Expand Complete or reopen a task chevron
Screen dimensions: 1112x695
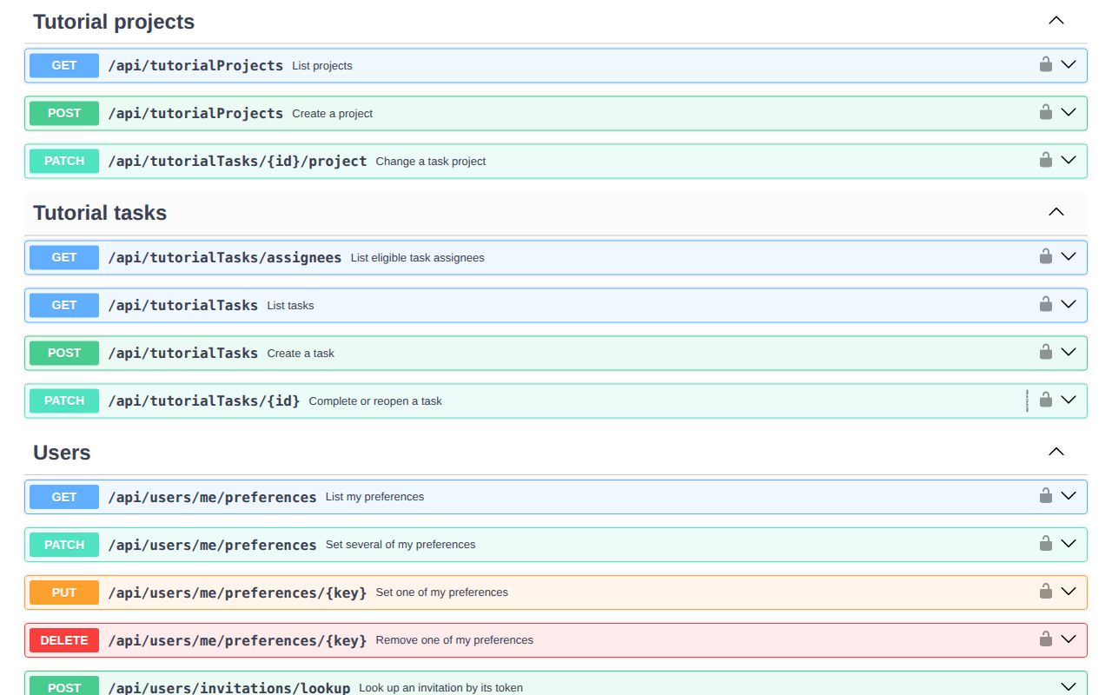tap(1069, 400)
